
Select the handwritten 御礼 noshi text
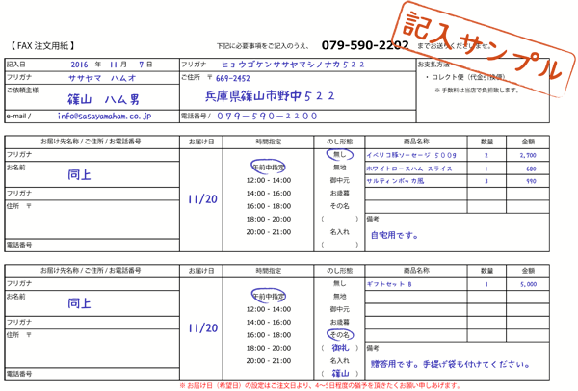coord(340,348)
